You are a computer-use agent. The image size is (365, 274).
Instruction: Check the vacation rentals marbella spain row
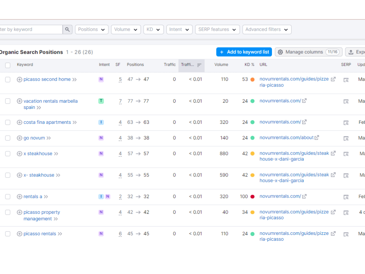[8, 101]
